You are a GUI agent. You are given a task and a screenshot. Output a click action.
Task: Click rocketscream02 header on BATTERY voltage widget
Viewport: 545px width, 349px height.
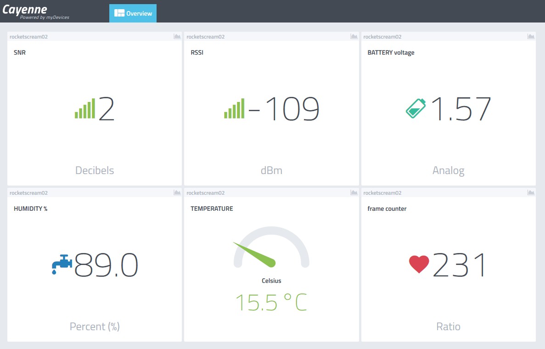pyautogui.click(x=382, y=36)
